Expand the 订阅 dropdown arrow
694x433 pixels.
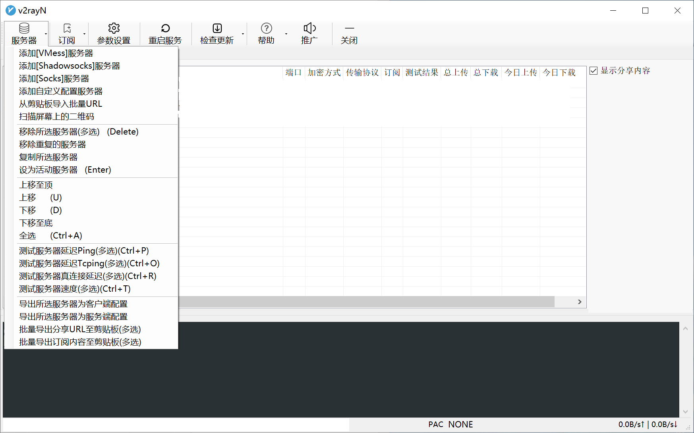click(x=84, y=34)
